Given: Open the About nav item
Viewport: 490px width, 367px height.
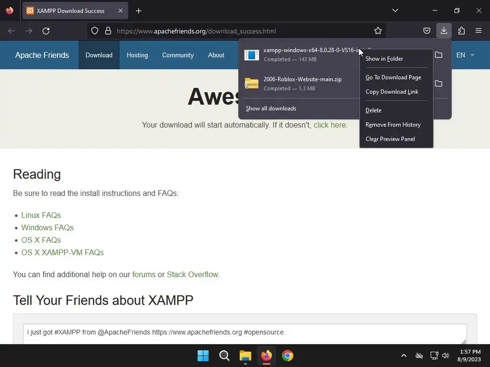Looking at the screenshot, I should pyautogui.click(x=216, y=55).
